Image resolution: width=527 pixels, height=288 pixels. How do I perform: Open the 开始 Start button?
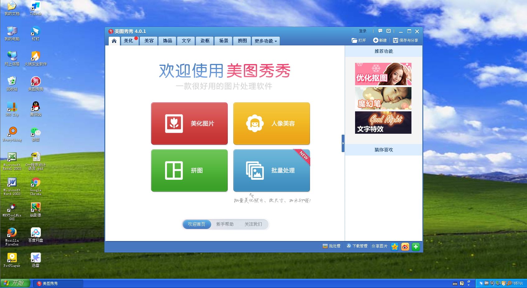point(15,283)
